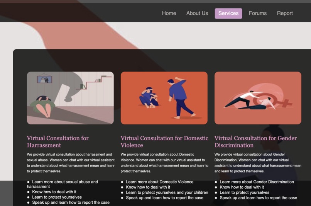The image size is (311, 206).
Task: Click 'Learn to protect yourselves' under Gender Discrimination
Action: click(244, 192)
